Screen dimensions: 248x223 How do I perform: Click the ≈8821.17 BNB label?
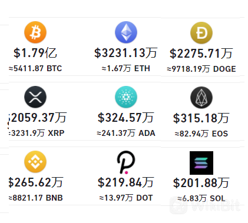[36, 198]
